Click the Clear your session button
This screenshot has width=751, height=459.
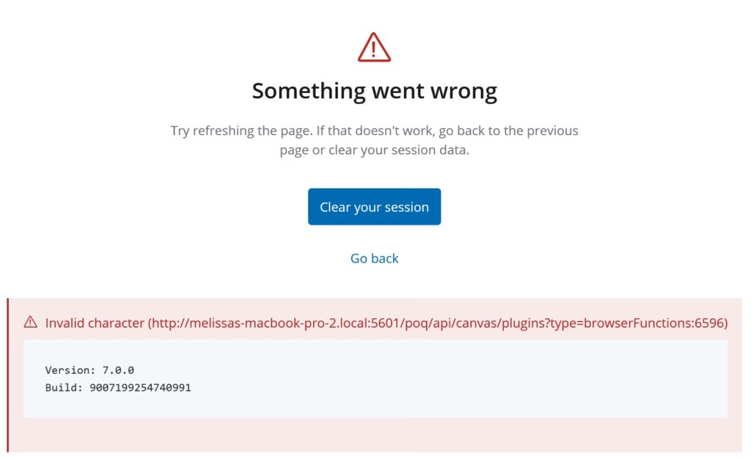coord(374,207)
